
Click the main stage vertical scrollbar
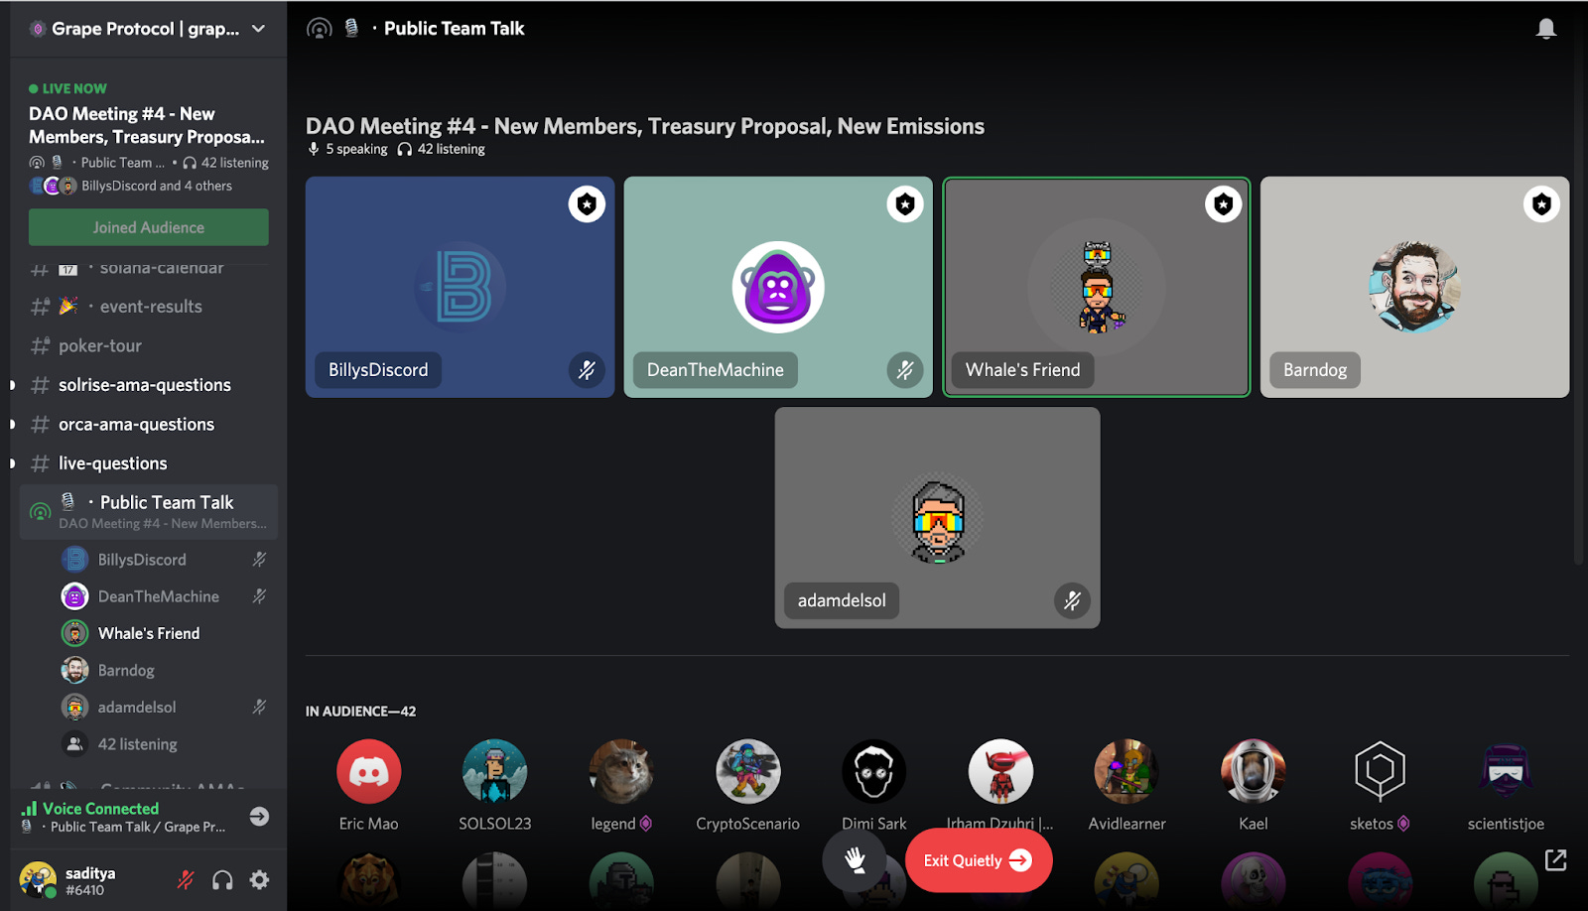(1578, 298)
